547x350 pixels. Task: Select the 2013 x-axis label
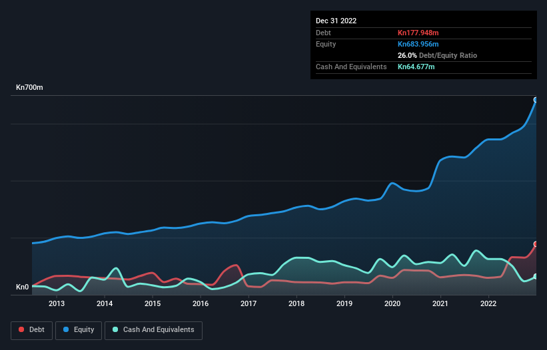[x=57, y=303]
